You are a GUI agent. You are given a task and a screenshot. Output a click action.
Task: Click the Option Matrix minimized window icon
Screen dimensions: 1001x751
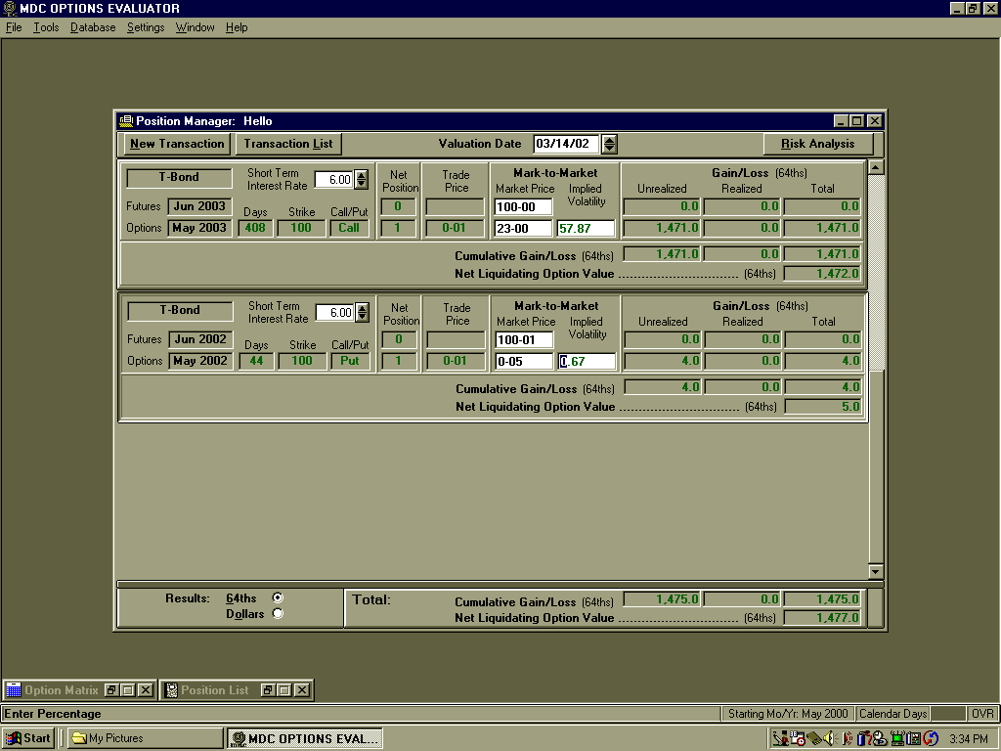pyautogui.click(x=14, y=690)
